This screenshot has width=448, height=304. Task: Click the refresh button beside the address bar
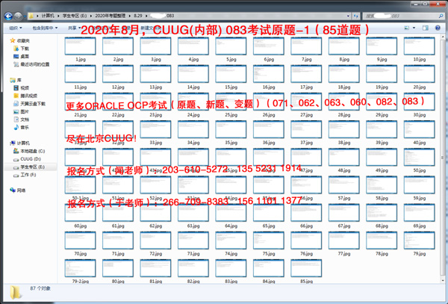(355, 16)
